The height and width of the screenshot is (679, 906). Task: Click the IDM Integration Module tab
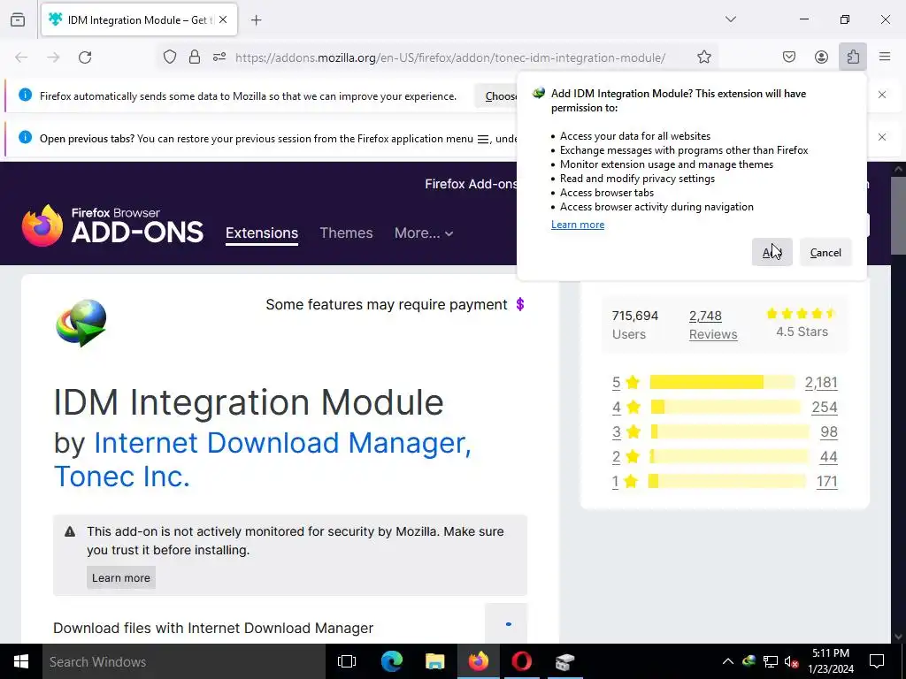coord(139,19)
